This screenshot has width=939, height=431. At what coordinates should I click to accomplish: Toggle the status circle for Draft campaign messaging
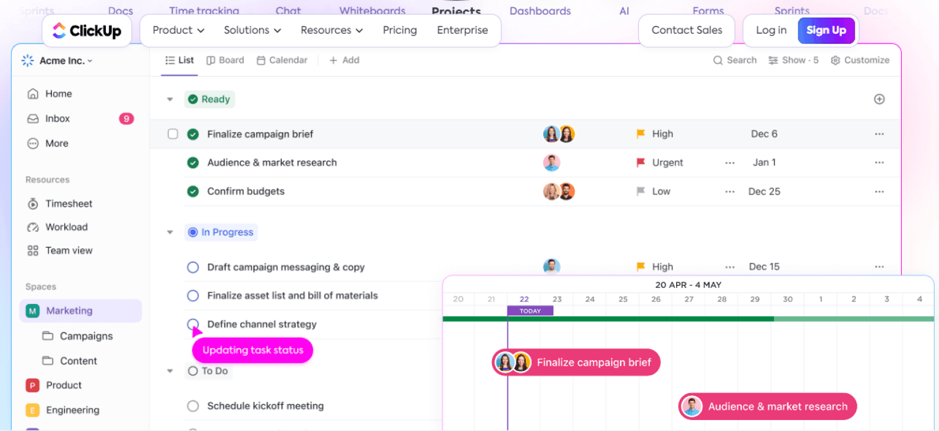pos(193,267)
